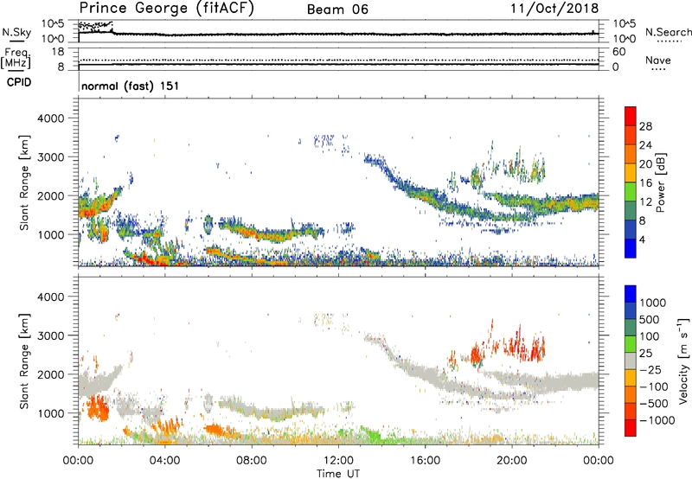This screenshot has height=479, width=692.
Task: Click the '60' tick on the Nave axis
Action: pos(618,52)
